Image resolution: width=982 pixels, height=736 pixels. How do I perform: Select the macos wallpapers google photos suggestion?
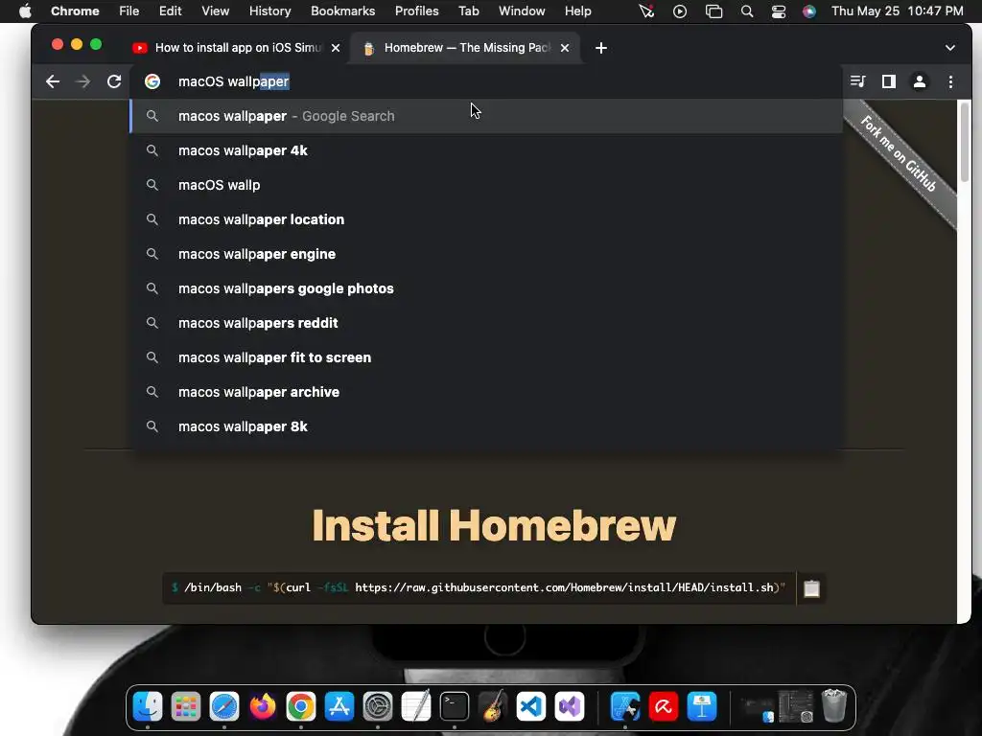(x=486, y=288)
